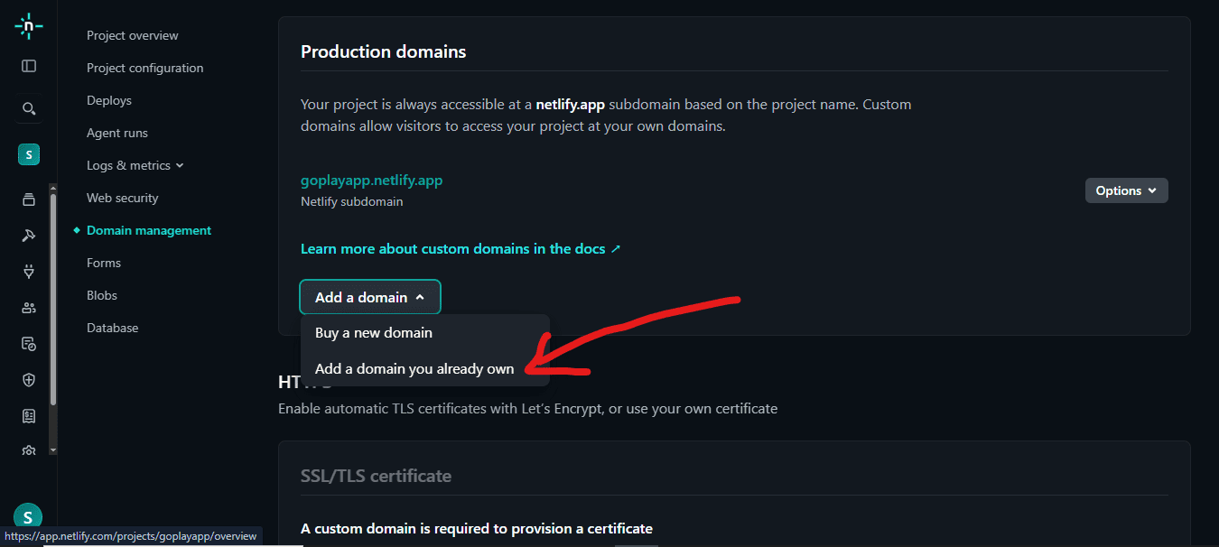Open the billing receipt list icon
Viewport: 1219px width, 547px height.
tap(29, 416)
